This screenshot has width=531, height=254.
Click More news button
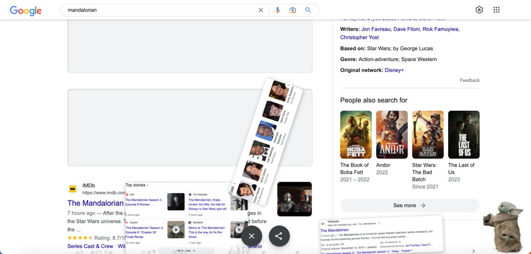click(186, 250)
